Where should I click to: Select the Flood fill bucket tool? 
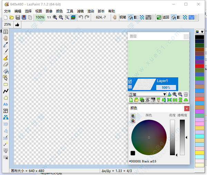(6, 71)
